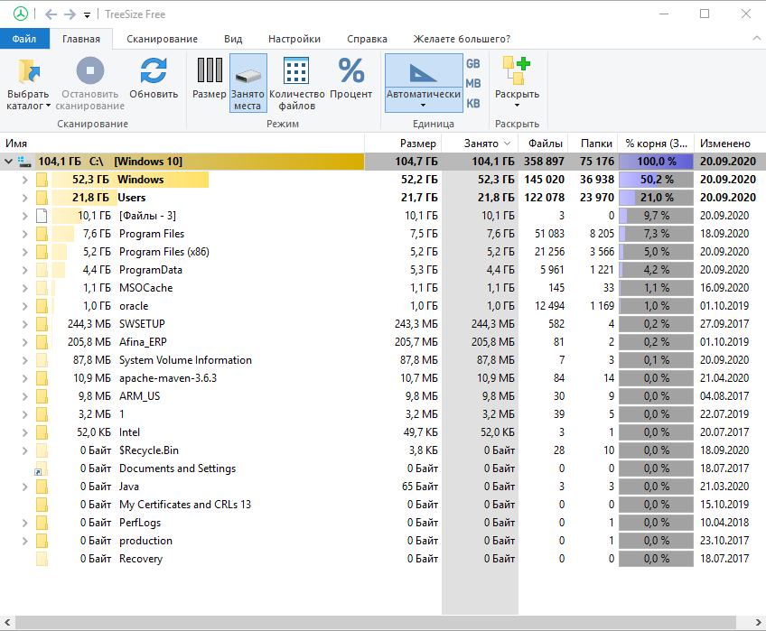Collapse the C:\ root node
The height and width of the screenshot is (631, 766).
pos(9,162)
